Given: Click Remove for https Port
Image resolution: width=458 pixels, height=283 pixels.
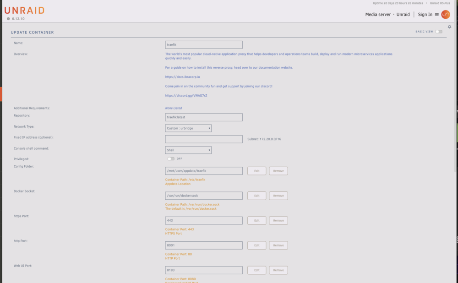Looking at the screenshot, I should point(278,221).
